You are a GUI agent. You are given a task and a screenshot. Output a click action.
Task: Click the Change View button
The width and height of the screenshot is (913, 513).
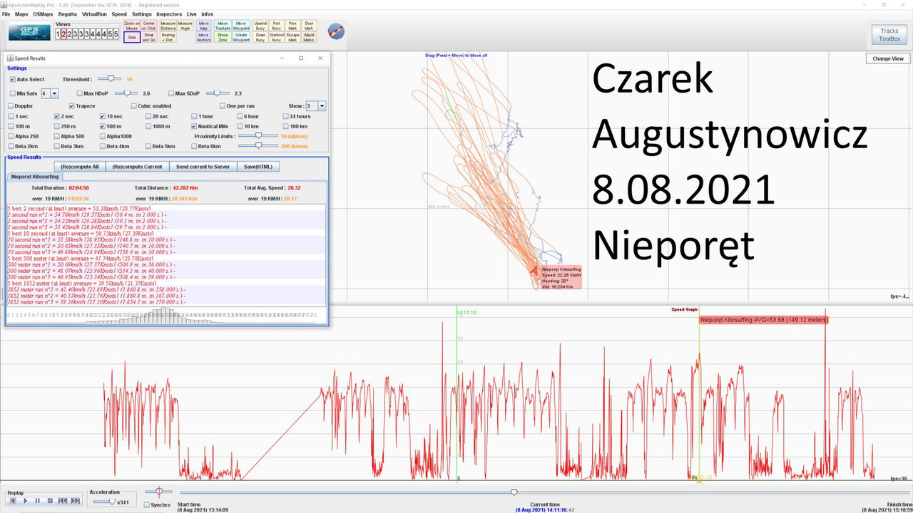click(888, 58)
